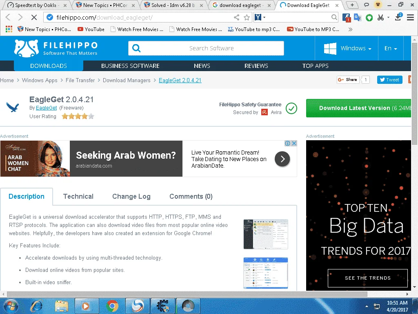Launch Internet Explorer from taskbar
Image resolution: width=418 pixels, height=314 pixels.
point(36,306)
